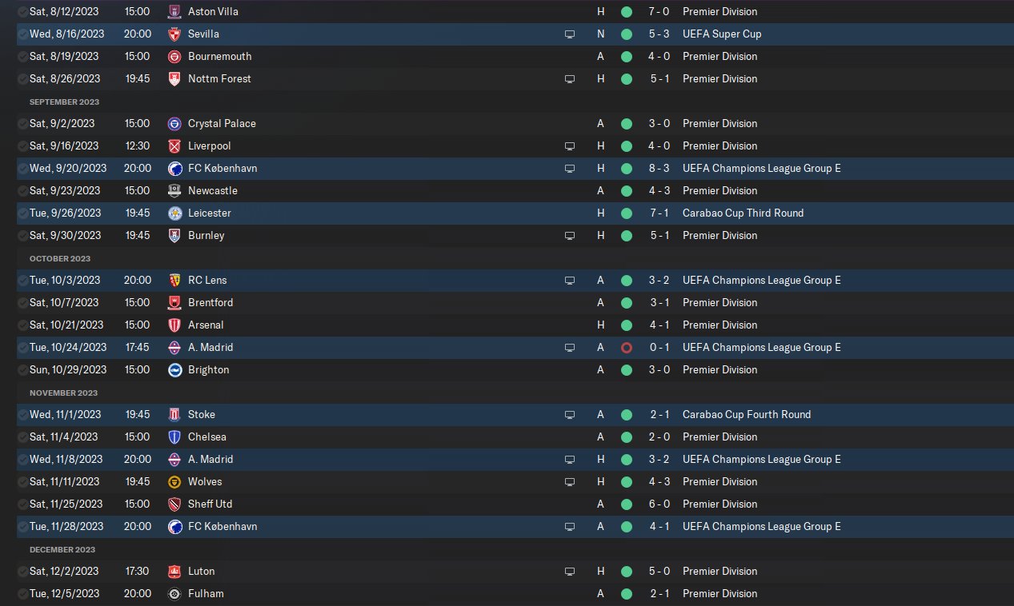Click the Brighton team name
The image size is (1014, 606).
click(x=208, y=370)
